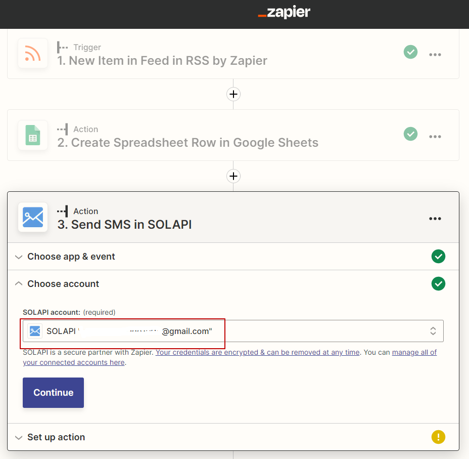Viewport: 469px width, 459px height.
Task: Add a step between trigger and Google Sheets
Action: click(233, 94)
